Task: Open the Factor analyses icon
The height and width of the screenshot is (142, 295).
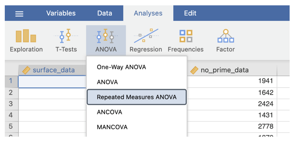Action: pos(225,41)
